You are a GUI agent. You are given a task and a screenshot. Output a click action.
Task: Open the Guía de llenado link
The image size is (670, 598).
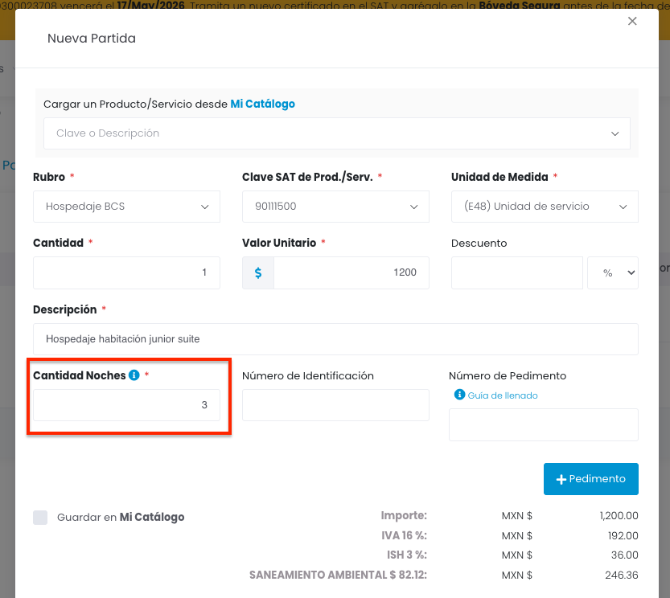tap(503, 395)
